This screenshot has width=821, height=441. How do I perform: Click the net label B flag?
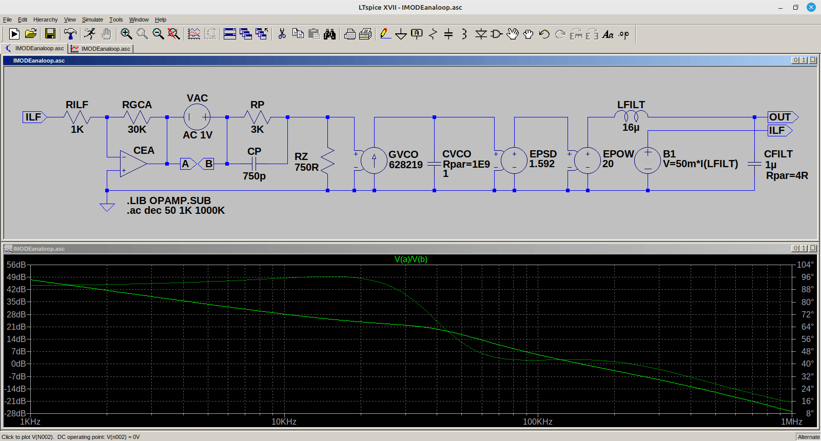(206, 164)
